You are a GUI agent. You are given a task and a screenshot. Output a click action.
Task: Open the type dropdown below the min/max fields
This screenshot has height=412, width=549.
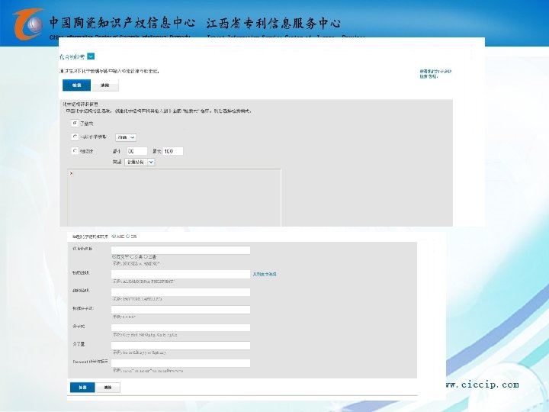coord(140,162)
